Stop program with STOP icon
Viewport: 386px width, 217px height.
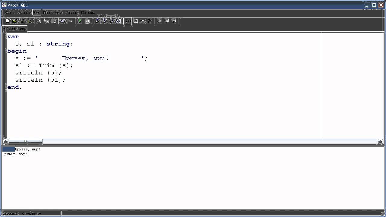click(x=87, y=21)
